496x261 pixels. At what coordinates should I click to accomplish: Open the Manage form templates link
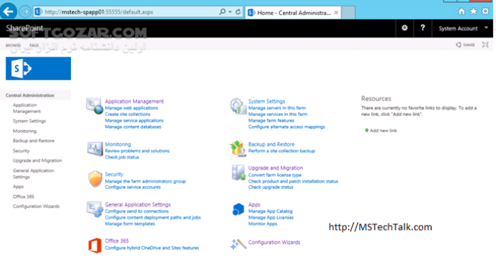(130, 224)
